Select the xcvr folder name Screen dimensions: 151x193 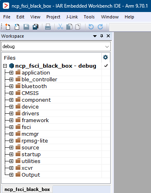[27, 168]
